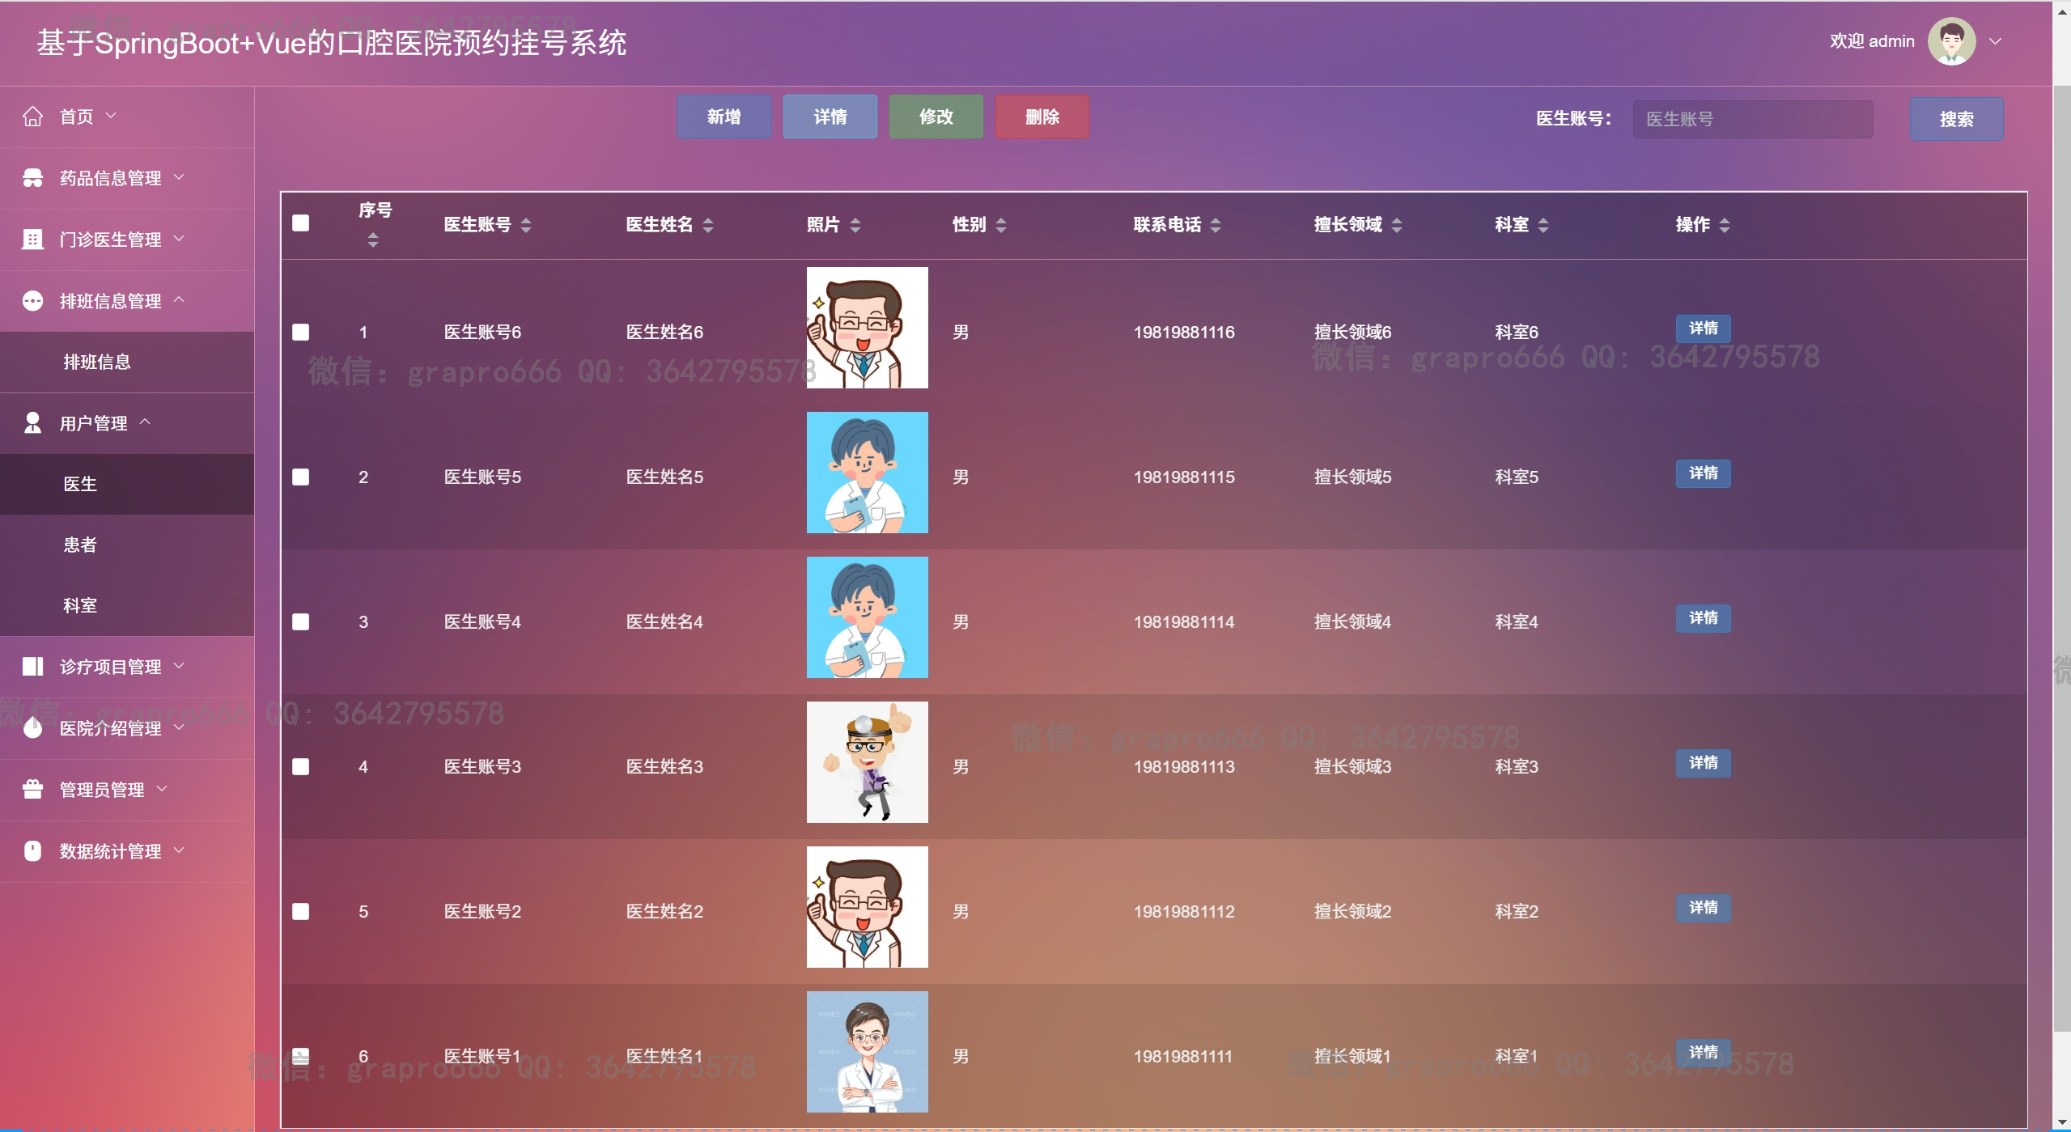This screenshot has height=1132, width=2071.
Task: Select the 排班信息 submenu item
Action: 97,362
